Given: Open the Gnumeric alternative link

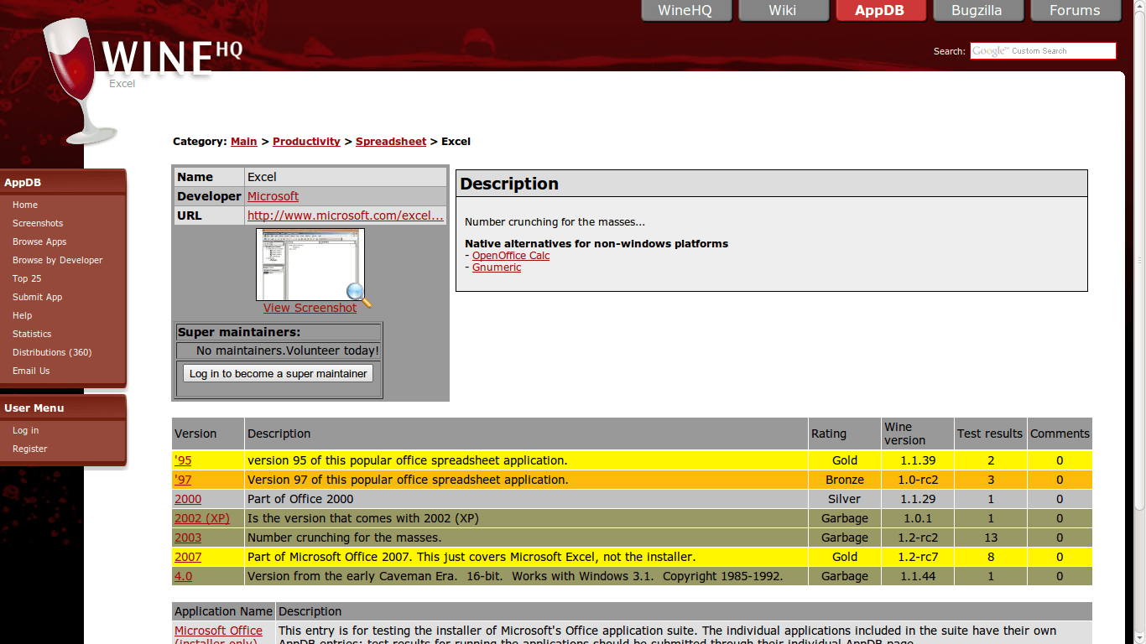Looking at the screenshot, I should tap(497, 267).
